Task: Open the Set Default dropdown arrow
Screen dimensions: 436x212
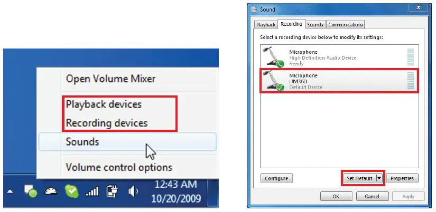Action: pyautogui.click(x=379, y=178)
